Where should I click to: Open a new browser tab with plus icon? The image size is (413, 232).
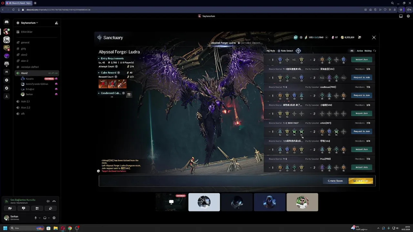tap(35, 3)
